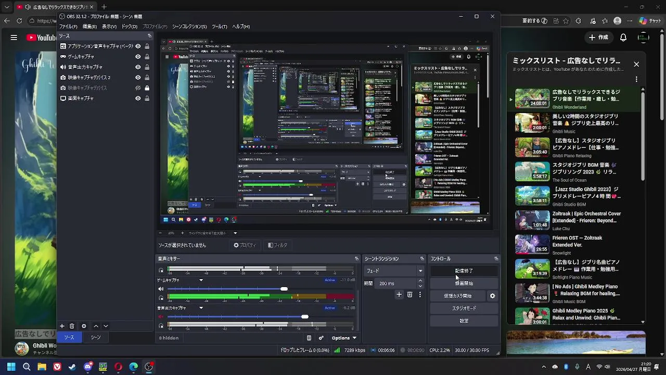Switch to the シーン tab
This screenshot has width=666, height=375.
[96, 337]
